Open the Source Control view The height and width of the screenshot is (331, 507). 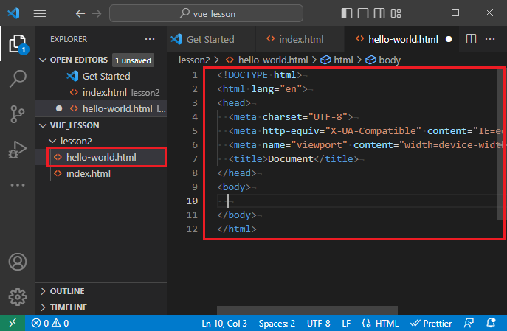pos(17,114)
